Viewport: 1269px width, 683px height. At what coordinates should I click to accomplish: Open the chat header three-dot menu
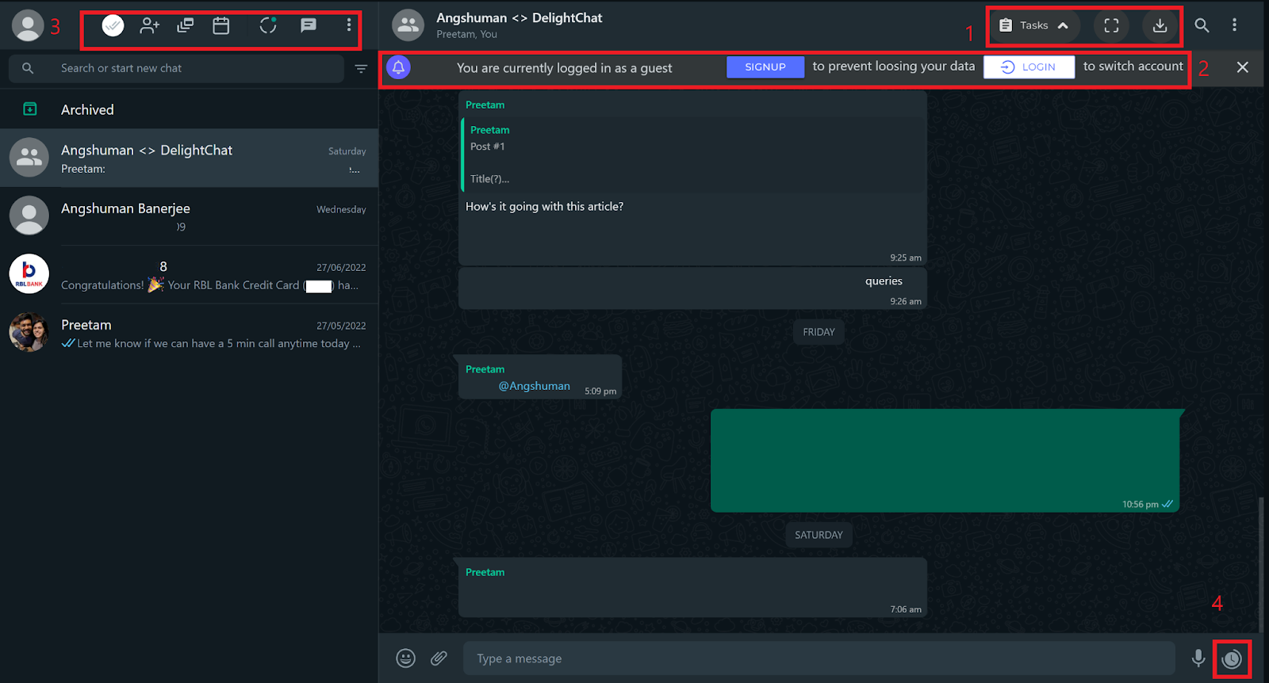pyautogui.click(x=1234, y=25)
